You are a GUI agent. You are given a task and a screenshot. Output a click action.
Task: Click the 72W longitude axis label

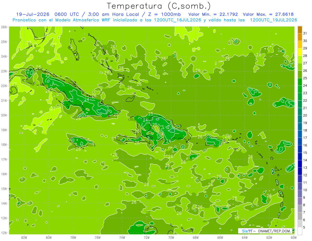pyautogui.click(x=147, y=237)
